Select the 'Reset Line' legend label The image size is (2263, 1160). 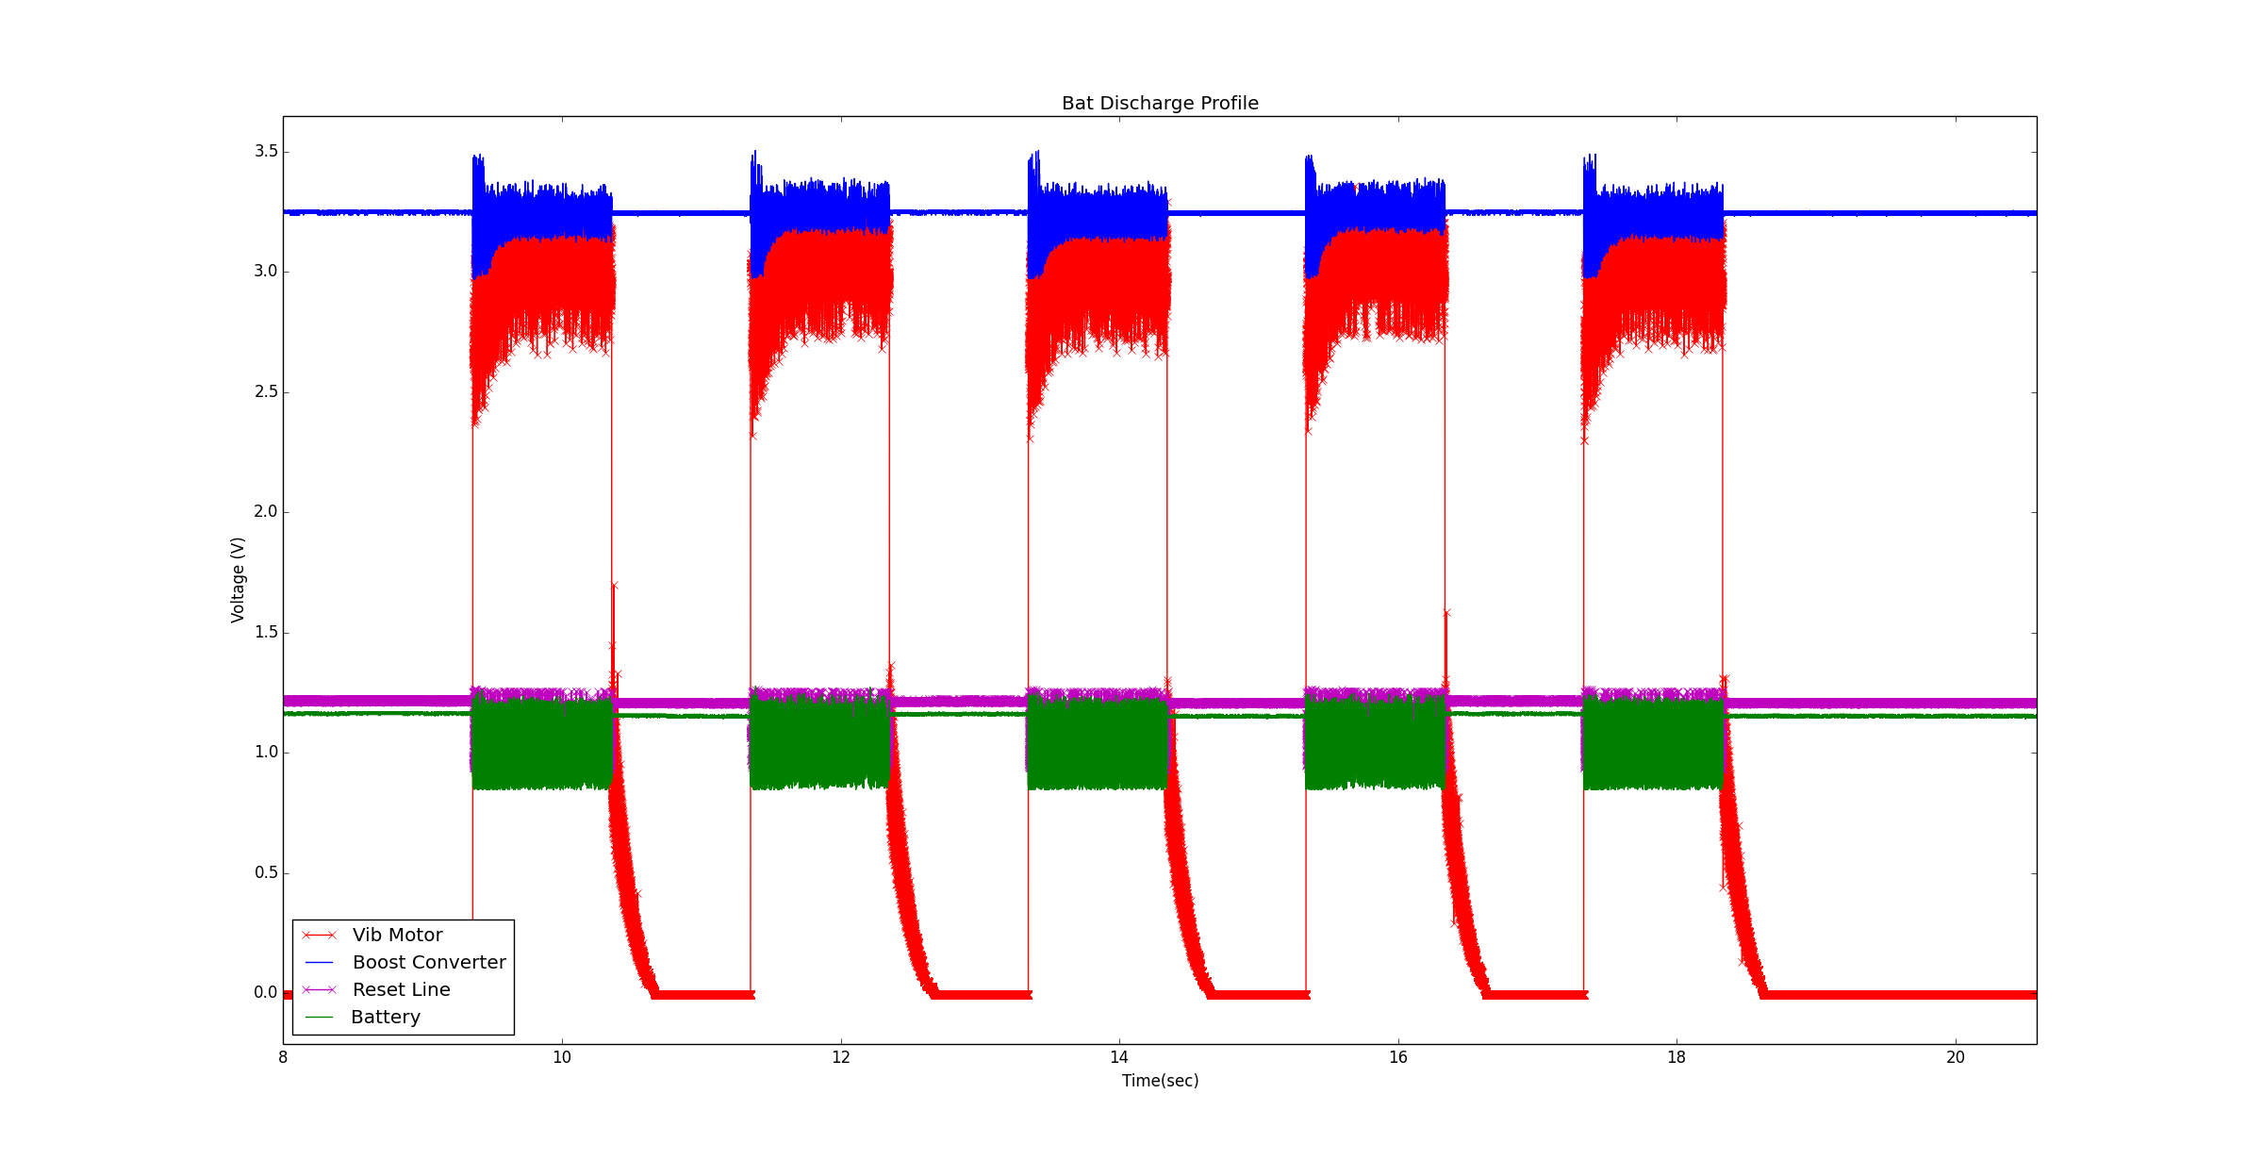point(401,990)
